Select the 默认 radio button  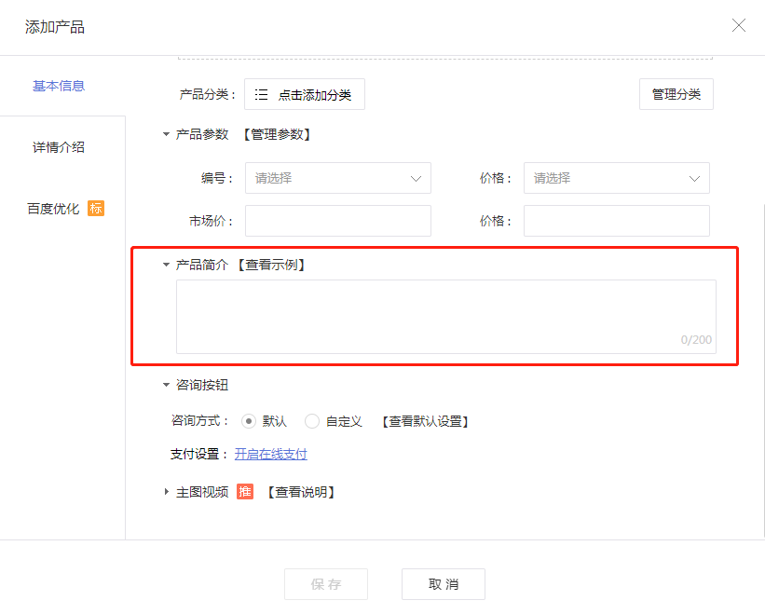(x=249, y=421)
